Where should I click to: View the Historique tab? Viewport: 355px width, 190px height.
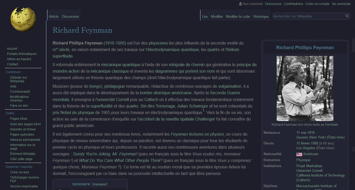point(261,16)
